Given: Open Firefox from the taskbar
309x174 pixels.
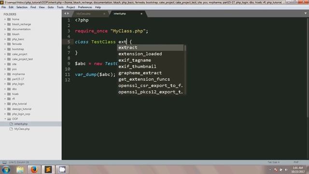Looking at the screenshot, I should pos(34,170).
